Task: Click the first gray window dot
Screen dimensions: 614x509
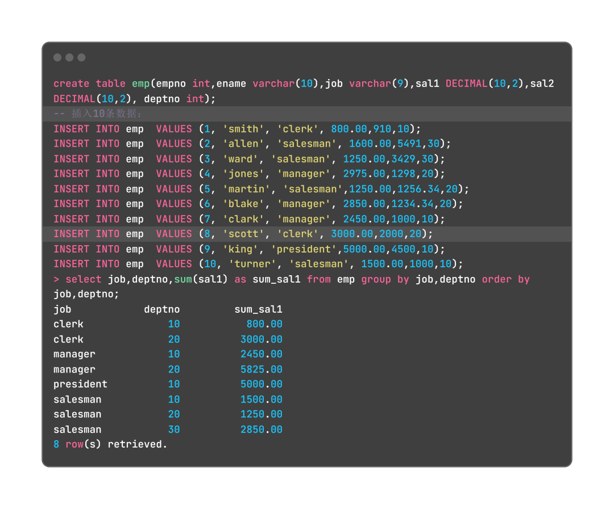Action: 57,57
